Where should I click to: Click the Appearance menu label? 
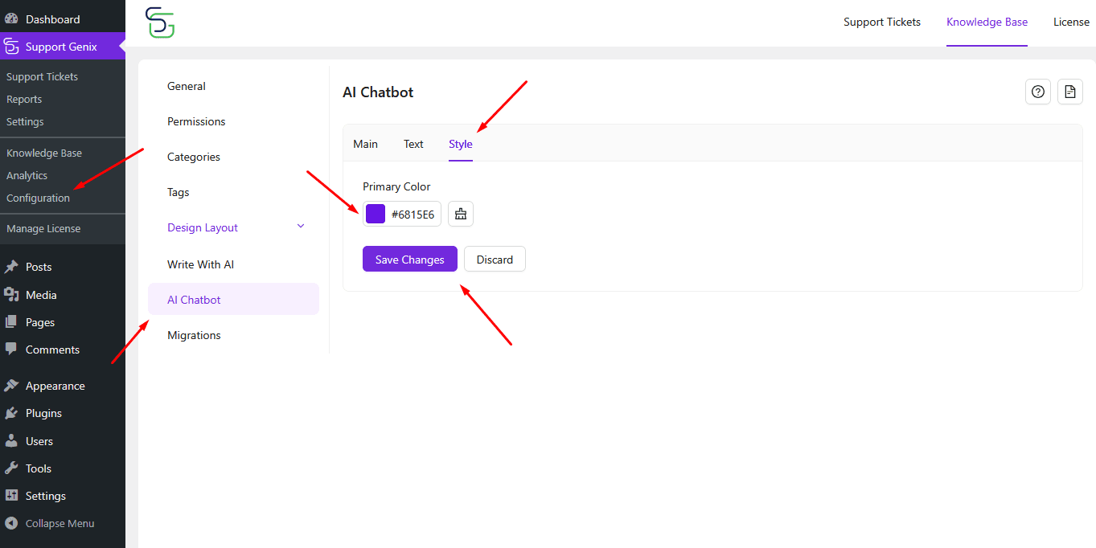click(x=55, y=386)
